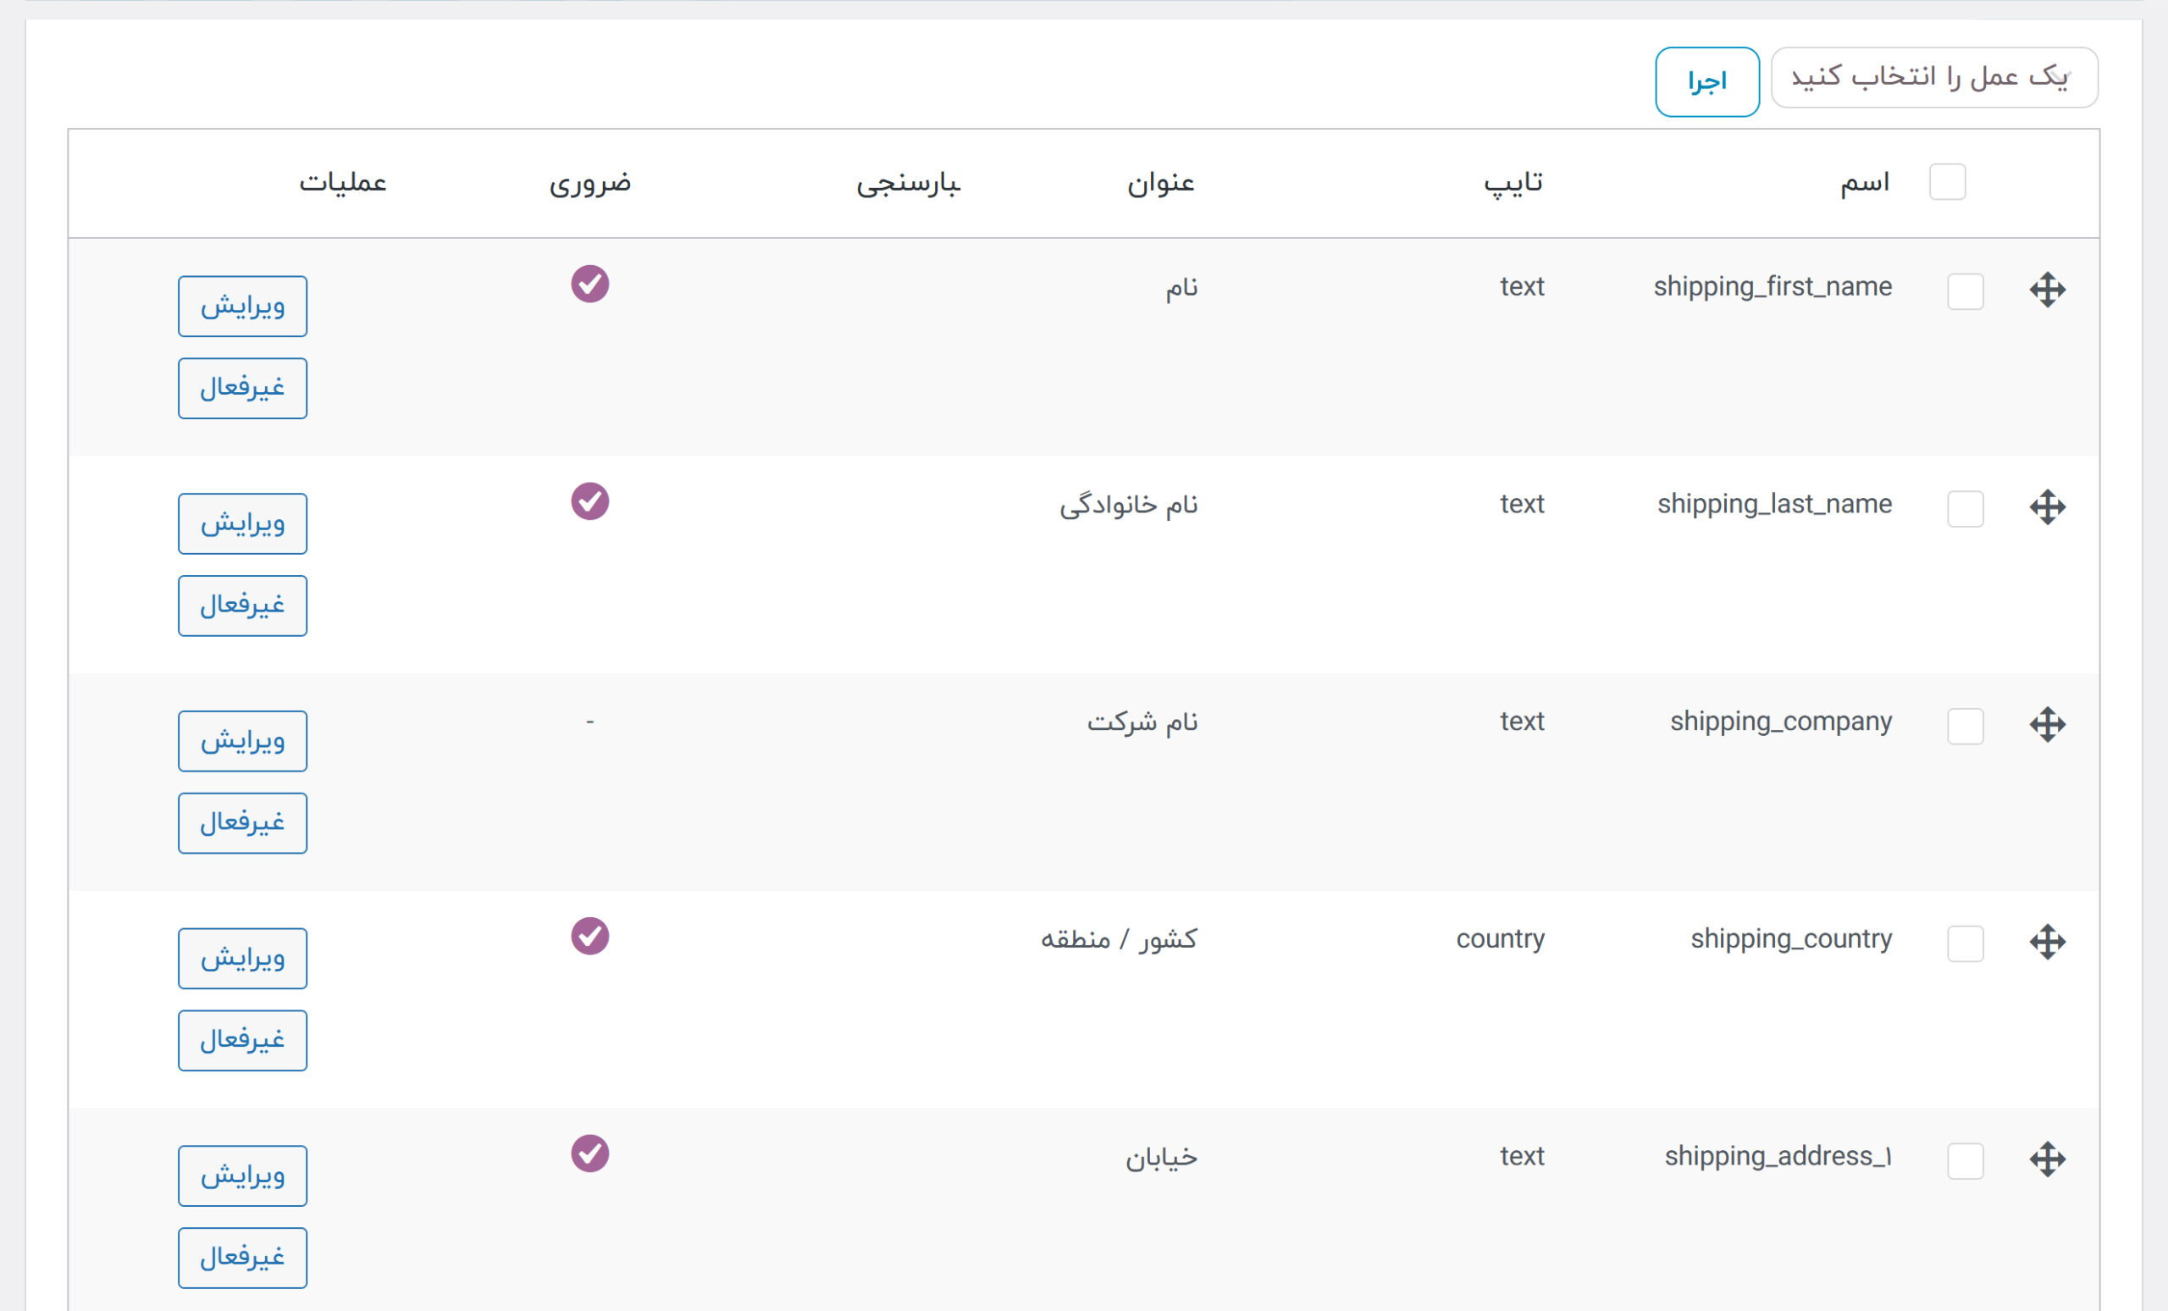The width and height of the screenshot is (2168, 1311).
Task: Click the purple required icon for shipping_last_name
Action: [589, 501]
